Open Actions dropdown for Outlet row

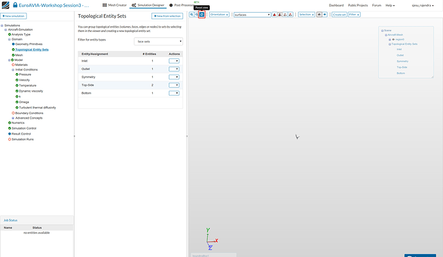click(174, 69)
